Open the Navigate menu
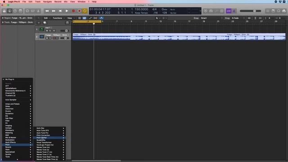Screen dimensions: 288x162 [x=47, y=2]
